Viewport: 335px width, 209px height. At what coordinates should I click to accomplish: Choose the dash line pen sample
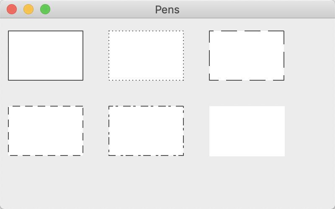[x=46, y=131]
